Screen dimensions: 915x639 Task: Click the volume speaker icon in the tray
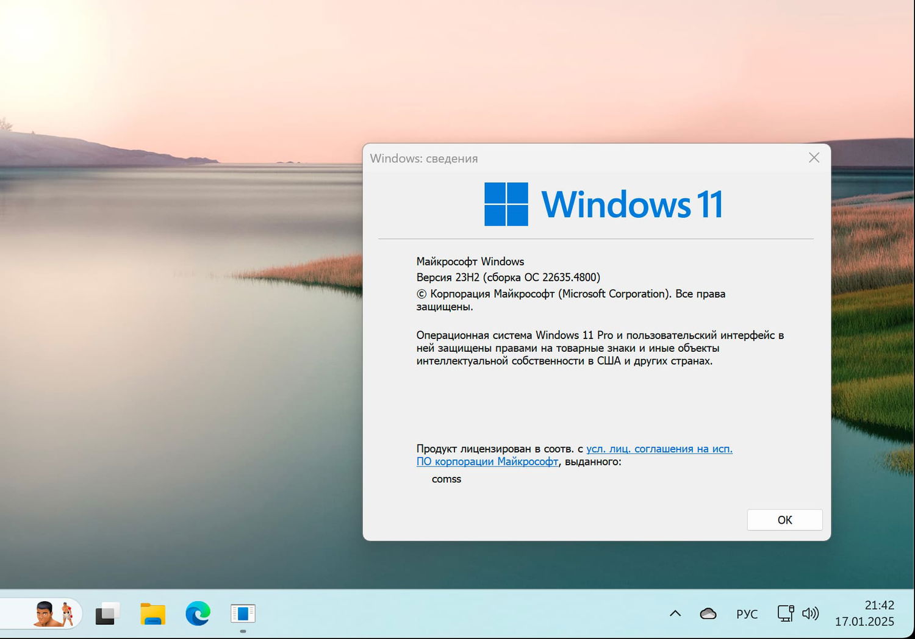[810, 613]
